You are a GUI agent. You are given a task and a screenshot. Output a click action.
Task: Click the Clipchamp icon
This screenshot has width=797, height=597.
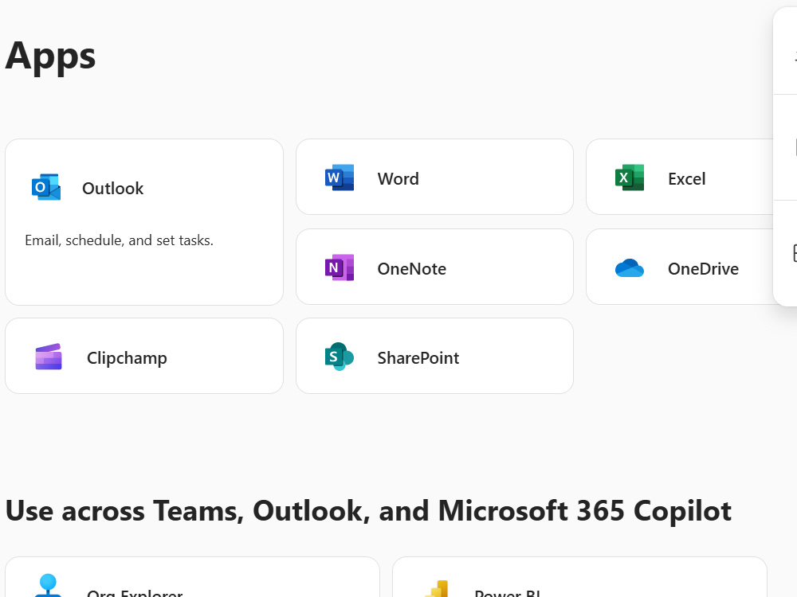49,357
